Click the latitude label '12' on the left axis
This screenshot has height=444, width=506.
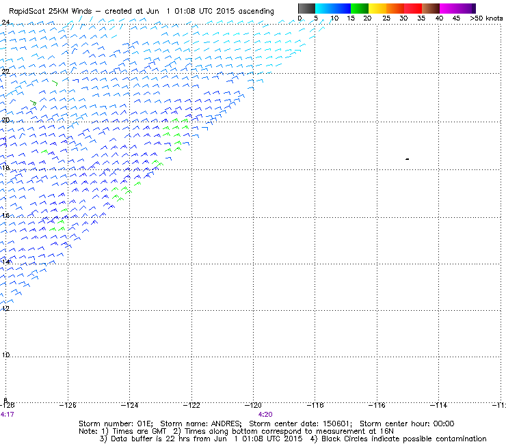(x=5, y=308)
